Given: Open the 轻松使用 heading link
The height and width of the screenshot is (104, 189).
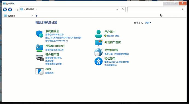Looking at the screenshot, I should 110,59.
